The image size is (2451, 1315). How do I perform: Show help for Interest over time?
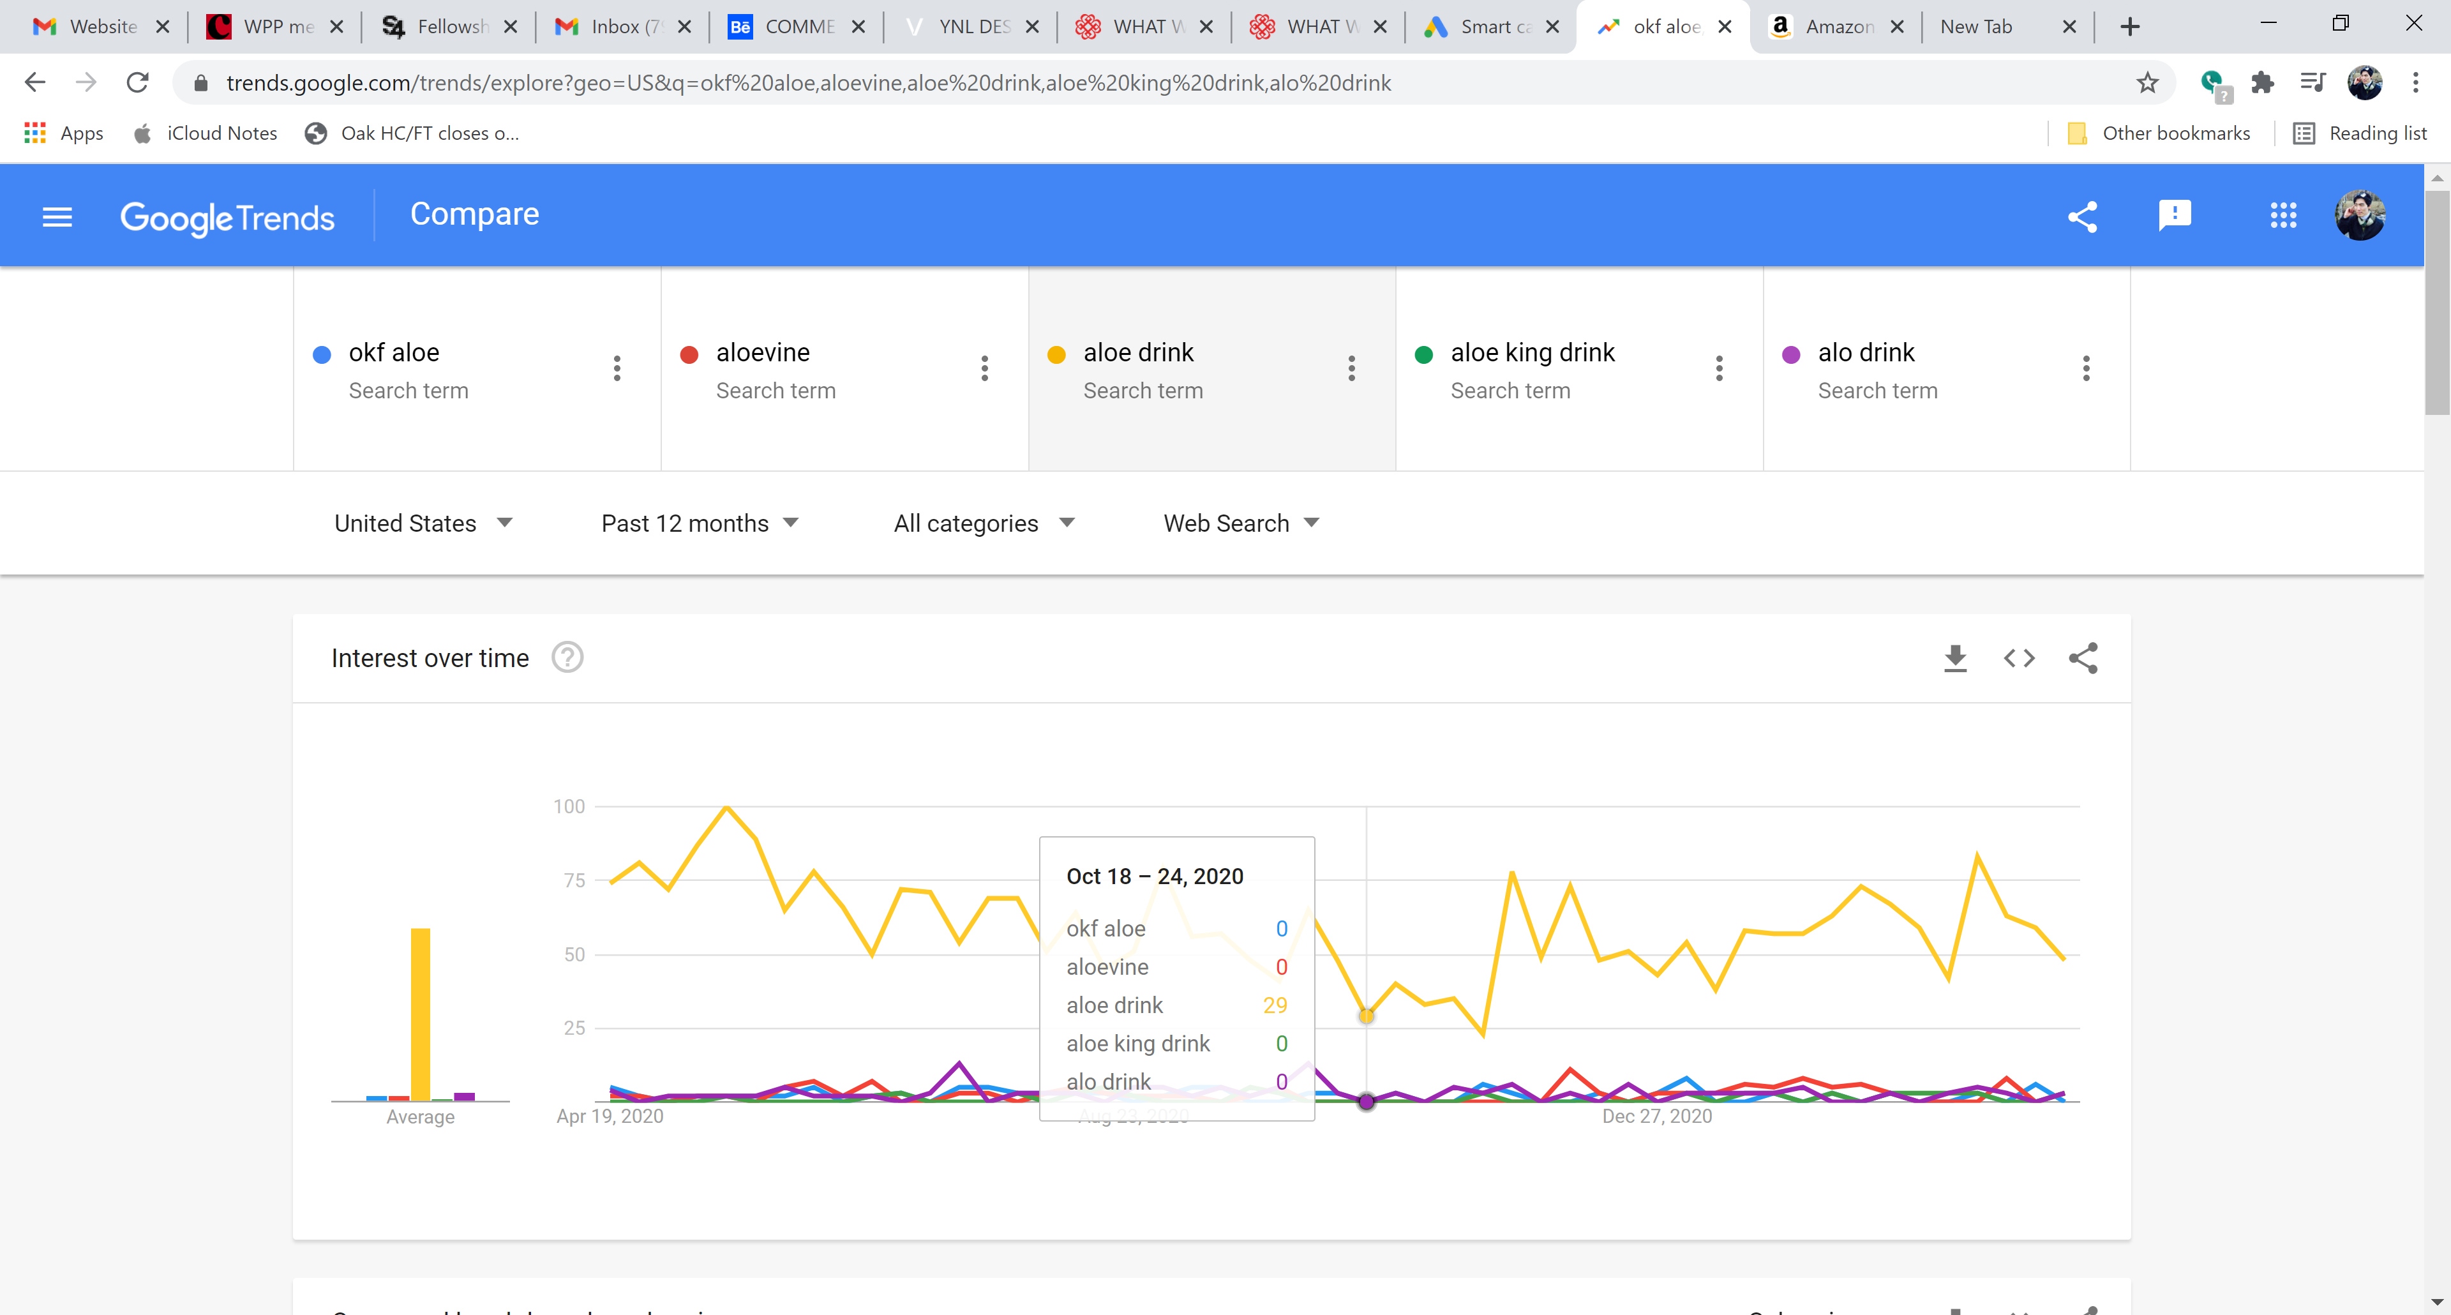[x=567, y=657]
